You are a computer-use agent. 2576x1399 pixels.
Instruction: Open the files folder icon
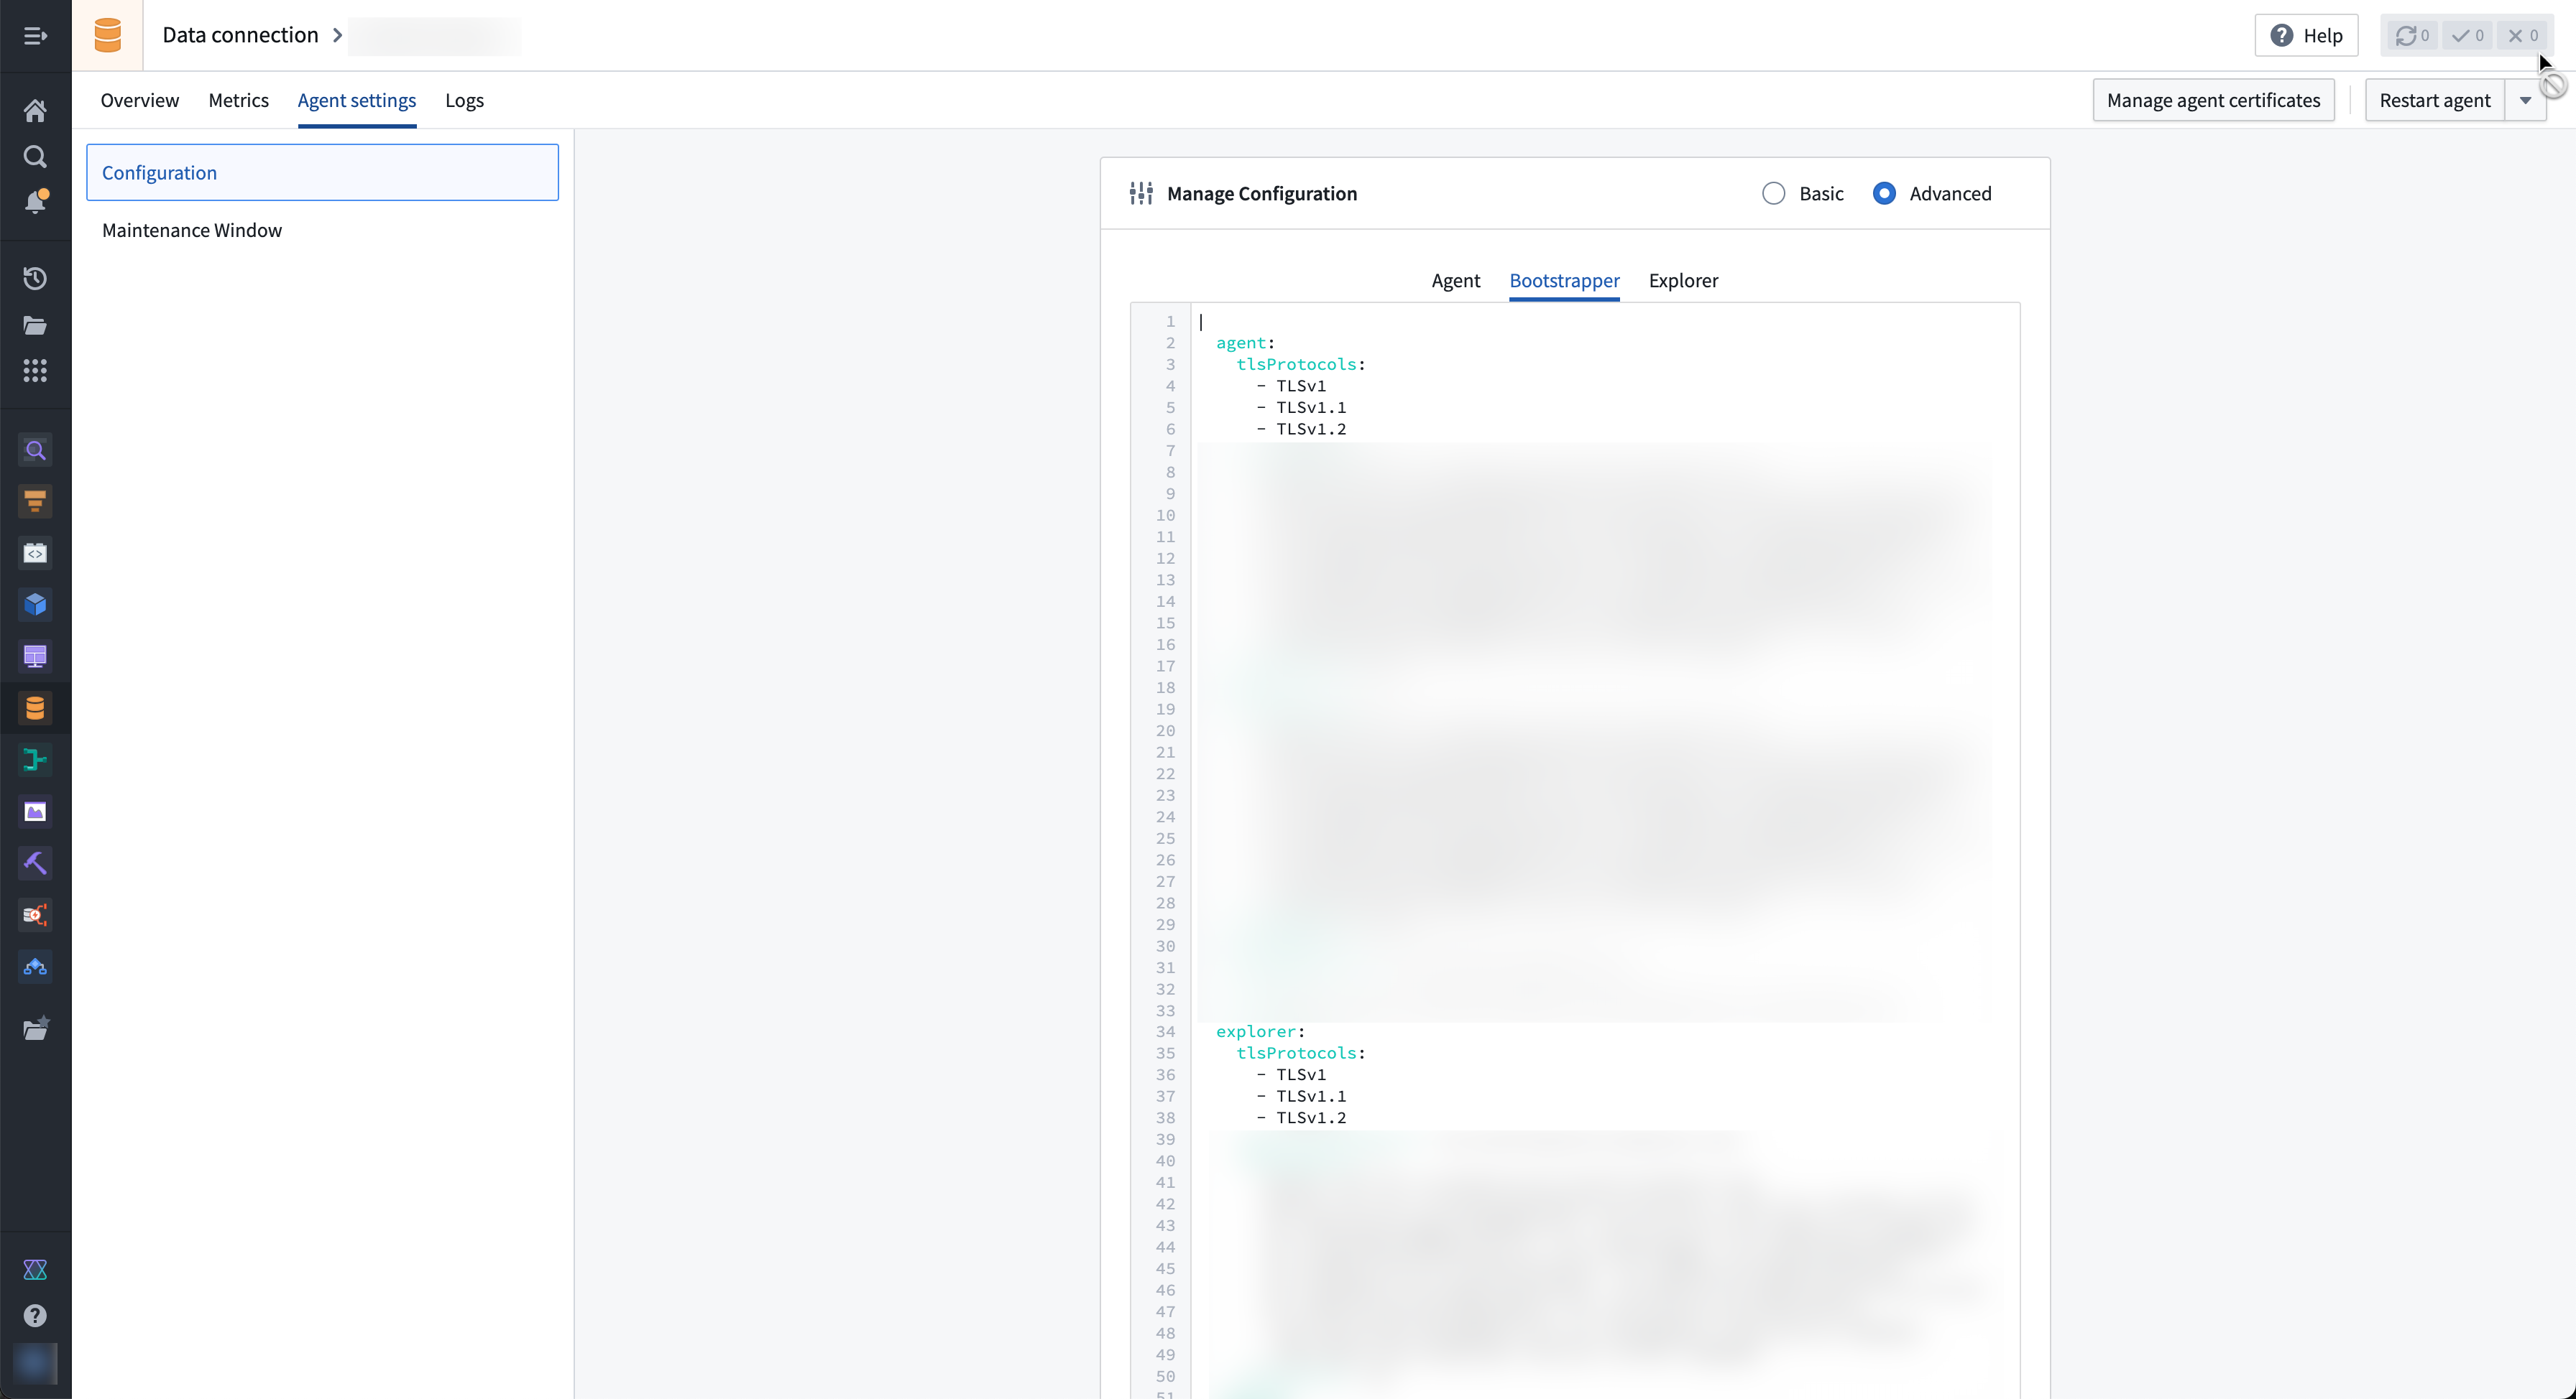pos(35,326)
